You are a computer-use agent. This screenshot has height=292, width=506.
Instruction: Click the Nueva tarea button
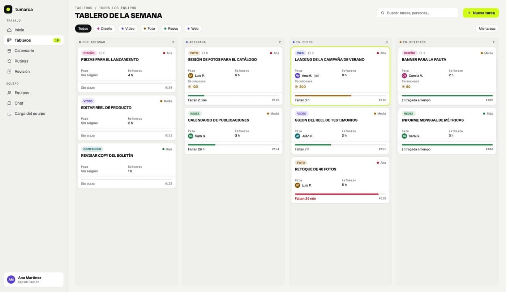[x=481, y=13]
